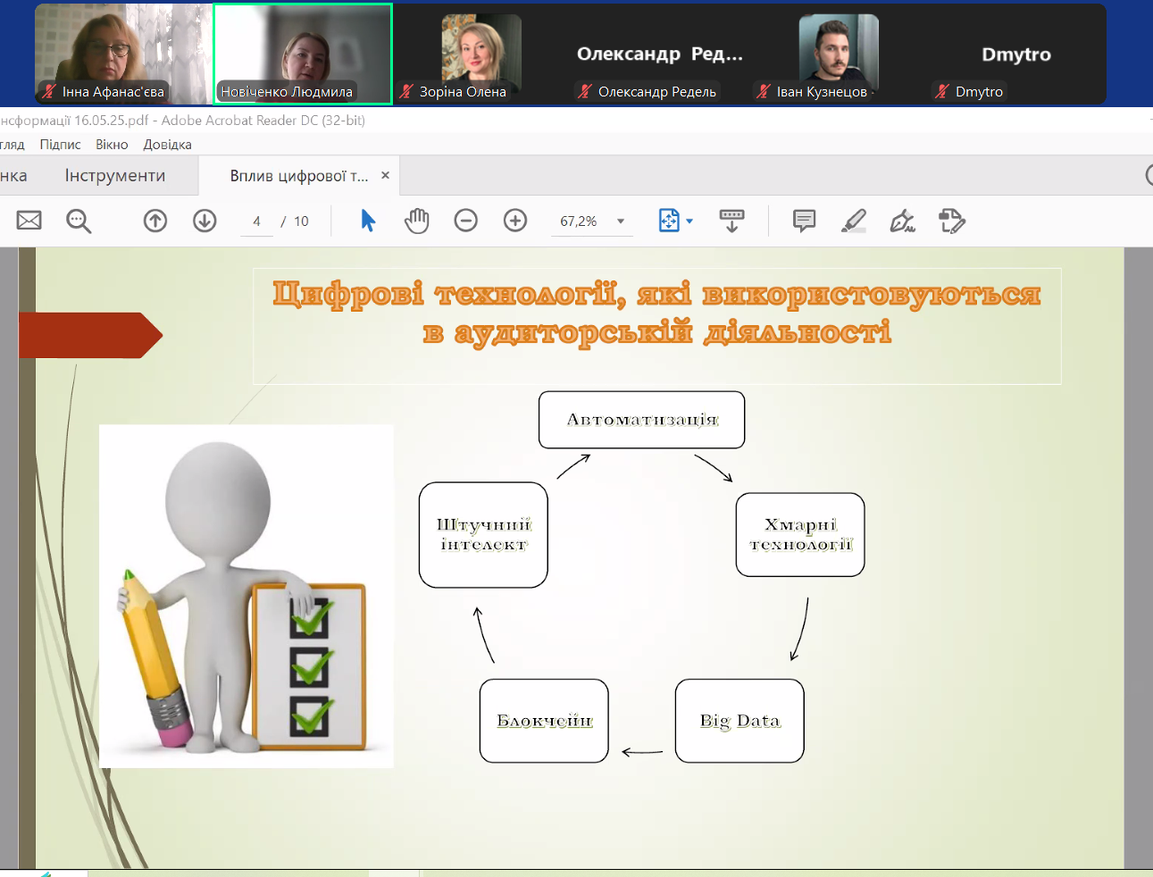Select the Hand pan tool
1153x877 pixels.
(x=416, y=221)
